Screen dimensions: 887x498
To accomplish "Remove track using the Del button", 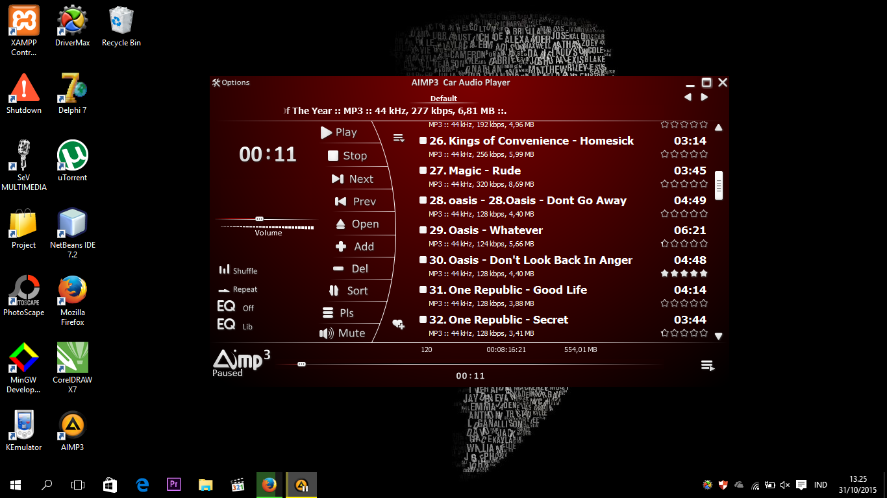I will 351,268.
